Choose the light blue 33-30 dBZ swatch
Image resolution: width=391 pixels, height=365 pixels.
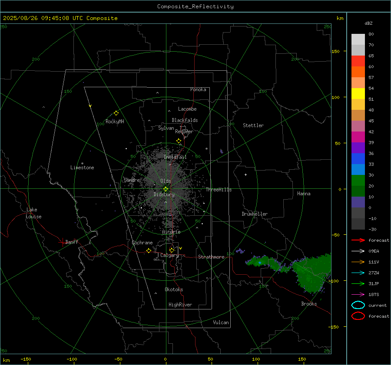click(358, 170)
